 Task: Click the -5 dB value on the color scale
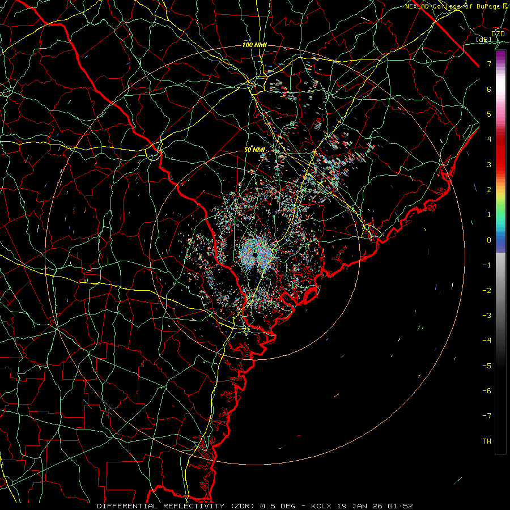click(487, 366)
